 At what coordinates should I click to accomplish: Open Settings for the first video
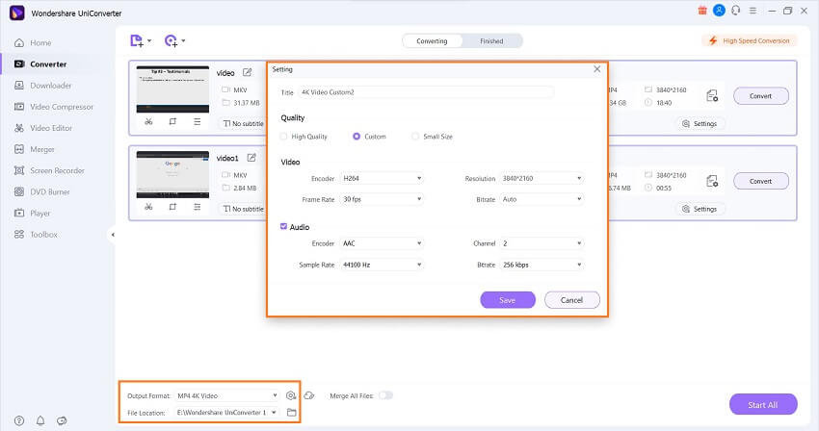click(700, 124)
